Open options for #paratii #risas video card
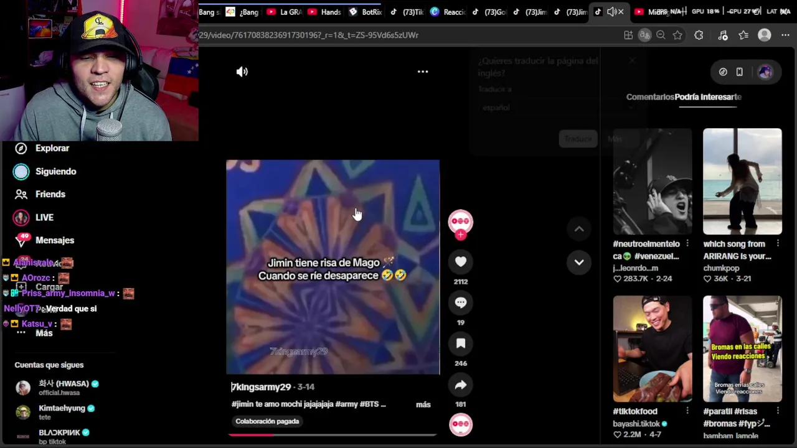Image resolution: width=797 pixels, height=448 pixels. (778, 411)
